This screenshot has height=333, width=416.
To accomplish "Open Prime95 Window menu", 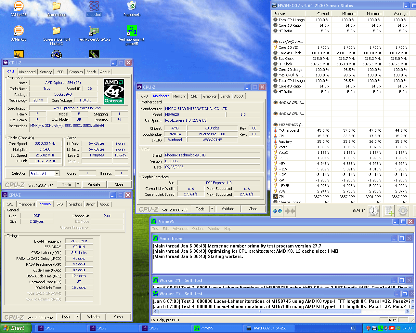I will coord(214,229).
